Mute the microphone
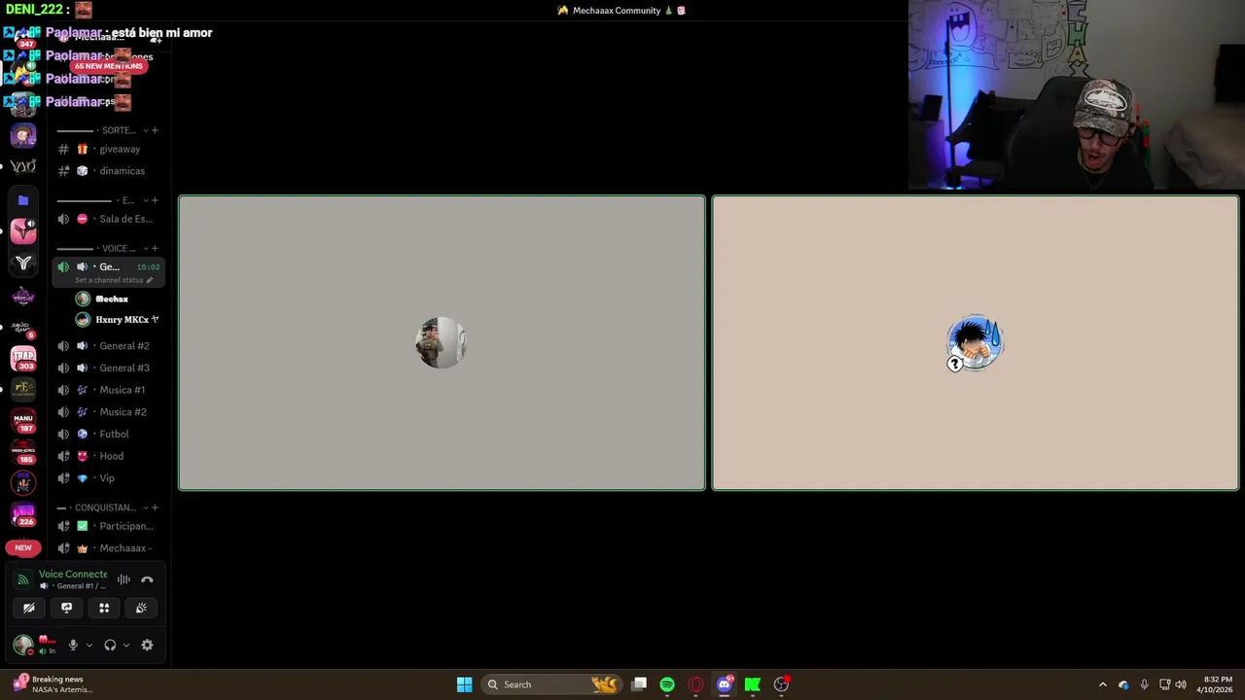 tap(73, 645)
